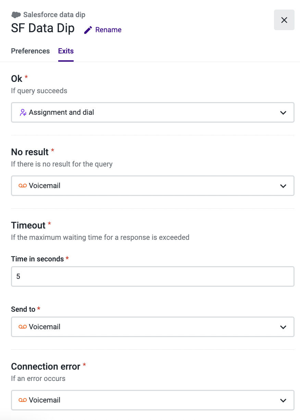Click voicemail icon in Send to dropdown
Screen dimensions: 300x420
pyautogui.click(x=23, y=327)
